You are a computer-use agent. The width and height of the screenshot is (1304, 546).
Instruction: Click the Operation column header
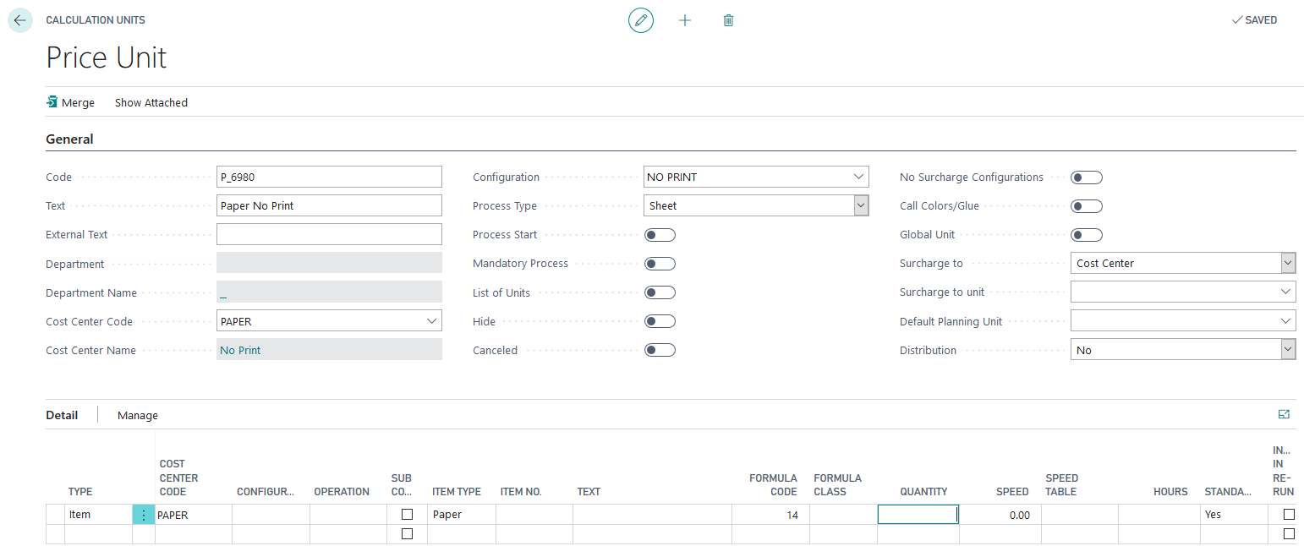point(342,491)
